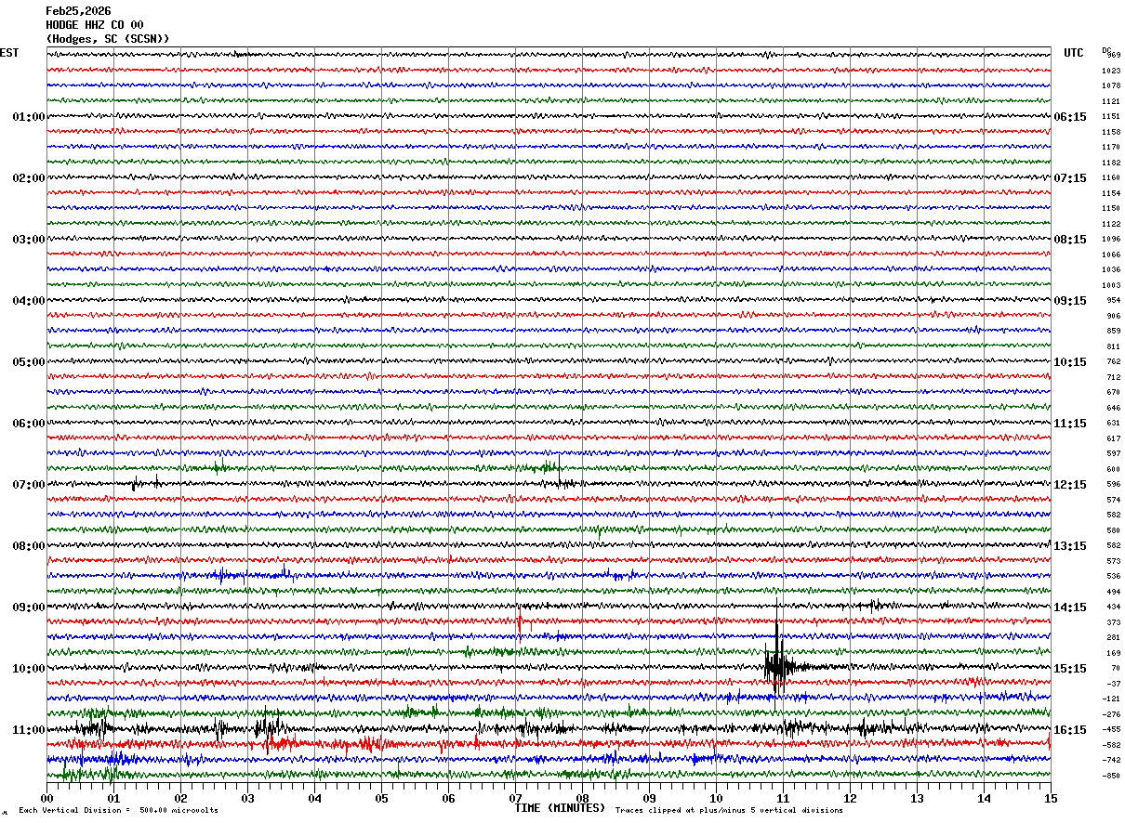Image resolution: width=1125 pixels, height=823 pixels.
Task: Click the 08:00 EST time label
Action: 29,546
